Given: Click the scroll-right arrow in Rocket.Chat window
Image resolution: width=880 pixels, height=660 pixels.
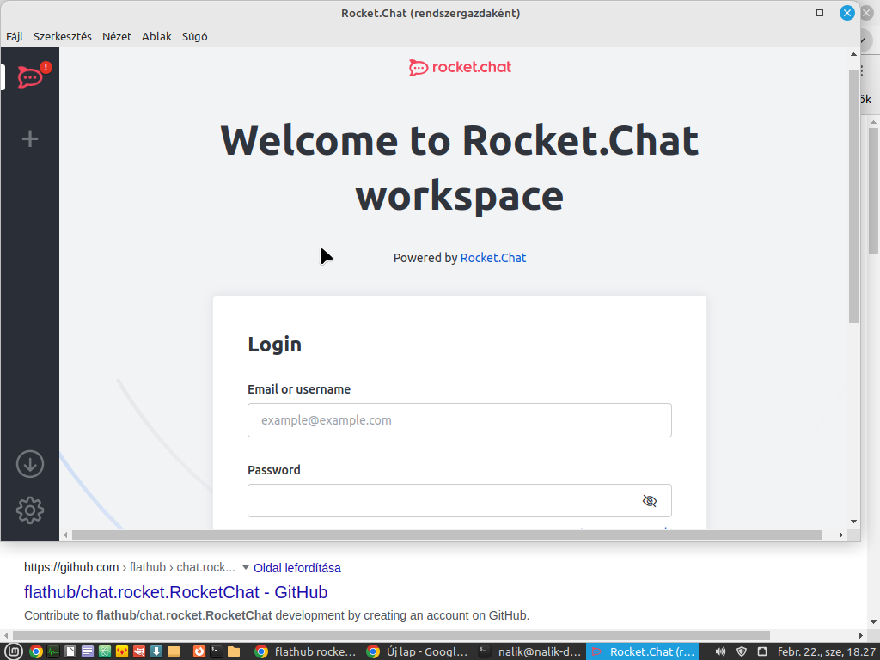Looking at the screenshot, I should [x=840, y=535].
